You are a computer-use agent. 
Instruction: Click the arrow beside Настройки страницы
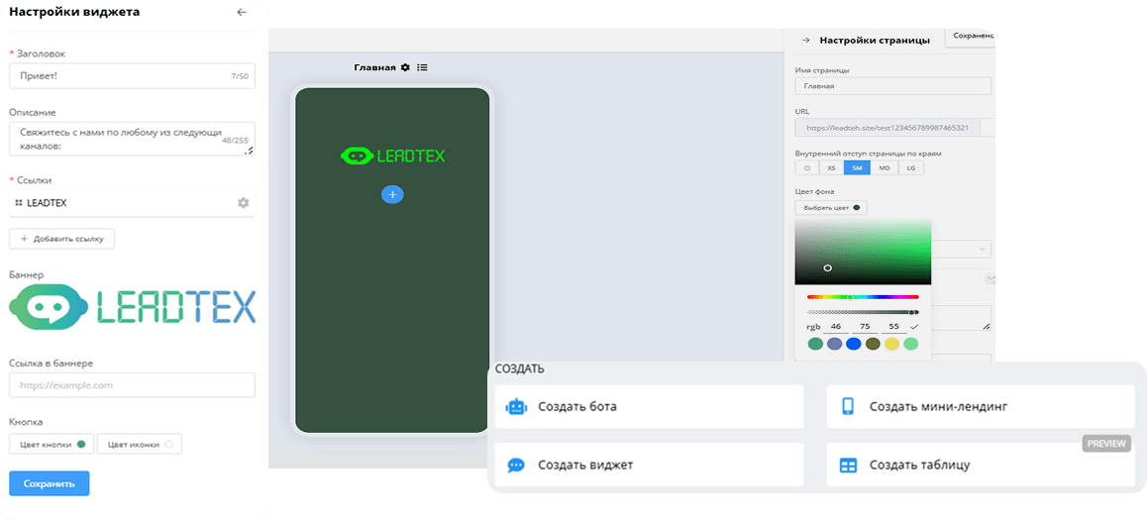806,41
